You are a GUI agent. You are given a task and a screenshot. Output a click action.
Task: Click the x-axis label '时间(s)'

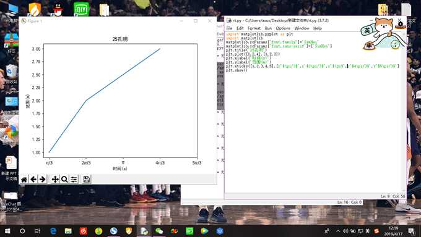120,168
